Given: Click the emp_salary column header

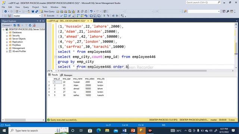Looking at the screenshot, I should point(90,79).
